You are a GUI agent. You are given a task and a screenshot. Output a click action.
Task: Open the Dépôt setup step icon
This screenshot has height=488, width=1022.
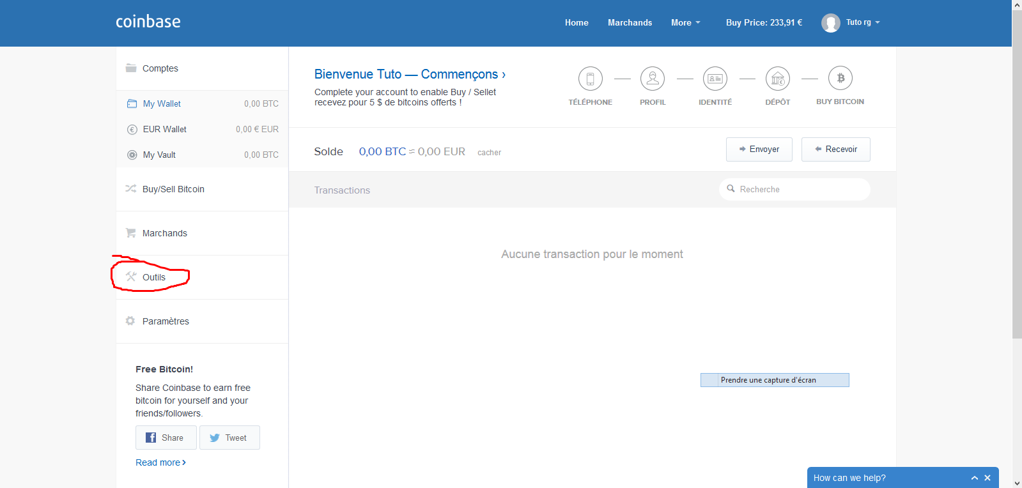[778, 79]
